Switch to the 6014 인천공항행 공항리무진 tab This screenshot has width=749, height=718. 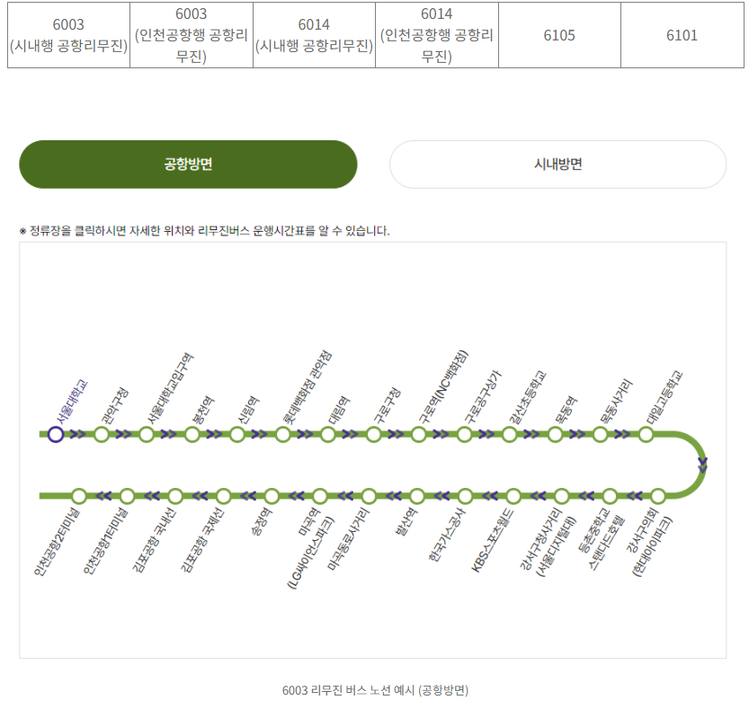click(439, 34)
